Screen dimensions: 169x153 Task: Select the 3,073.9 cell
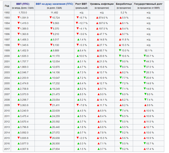(x=23, y=94)
